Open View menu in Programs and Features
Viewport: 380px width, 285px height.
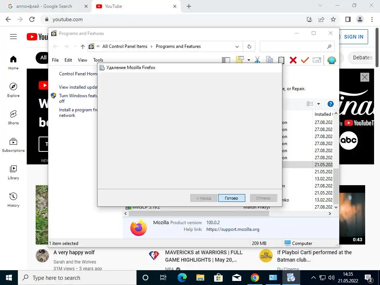tap(82, 60)
